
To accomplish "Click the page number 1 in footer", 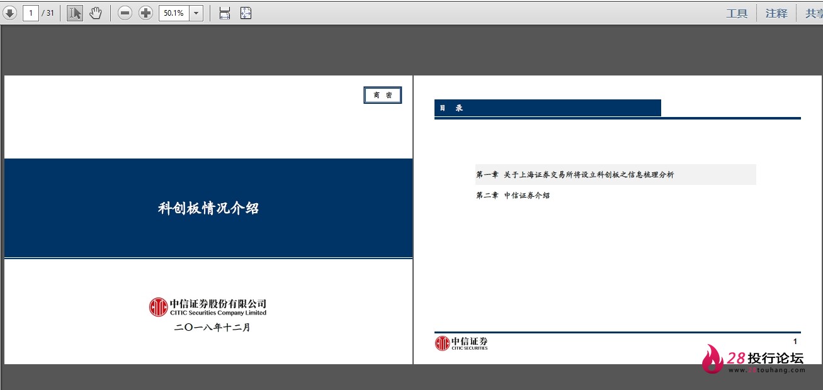I will pos(795,342).
